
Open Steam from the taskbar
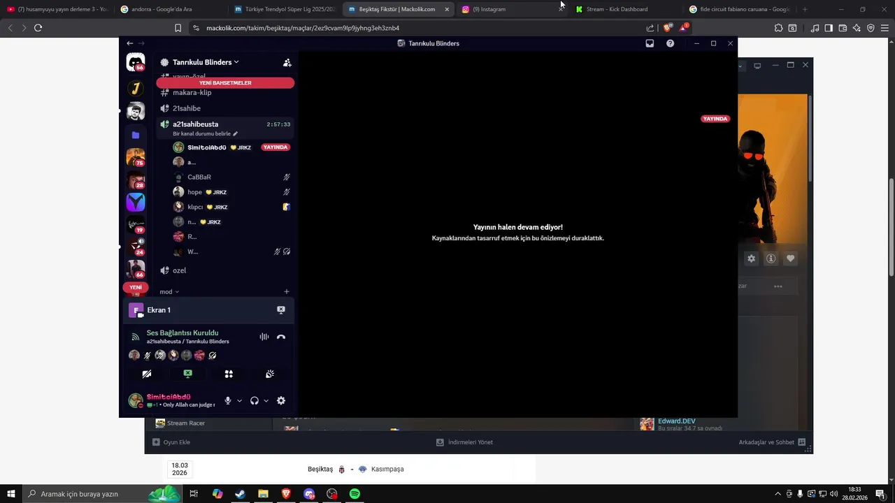[240, 494]
